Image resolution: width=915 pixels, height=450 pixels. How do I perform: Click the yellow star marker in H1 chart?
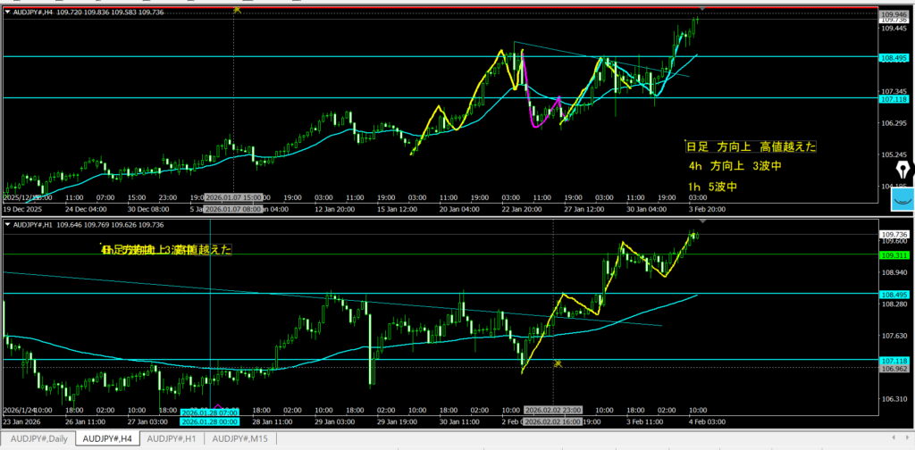pos(558,362)
